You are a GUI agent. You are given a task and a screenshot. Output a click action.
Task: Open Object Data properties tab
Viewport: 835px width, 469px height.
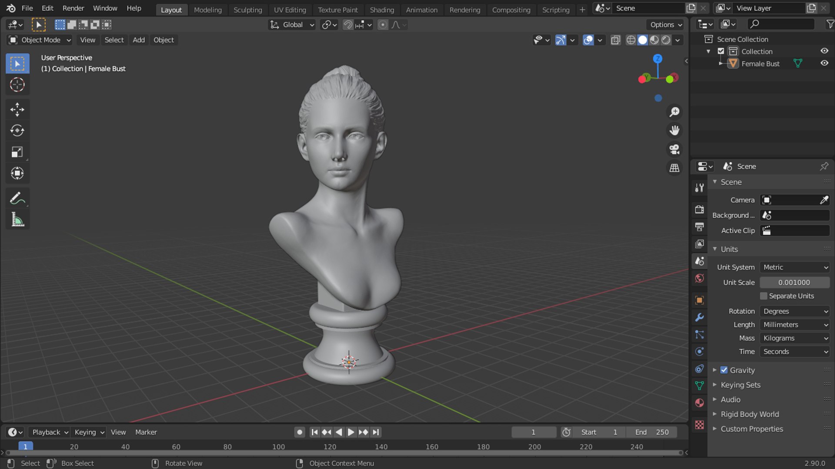coord(699,386)
